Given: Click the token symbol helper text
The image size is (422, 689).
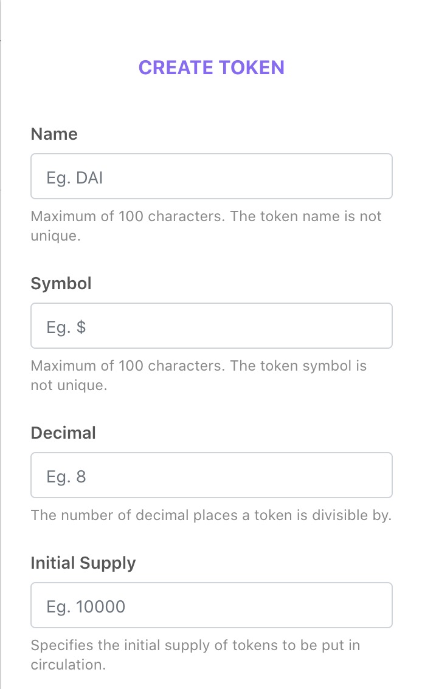Looking at the screenshot, I should pyautogui.click(x=198, y=366).
